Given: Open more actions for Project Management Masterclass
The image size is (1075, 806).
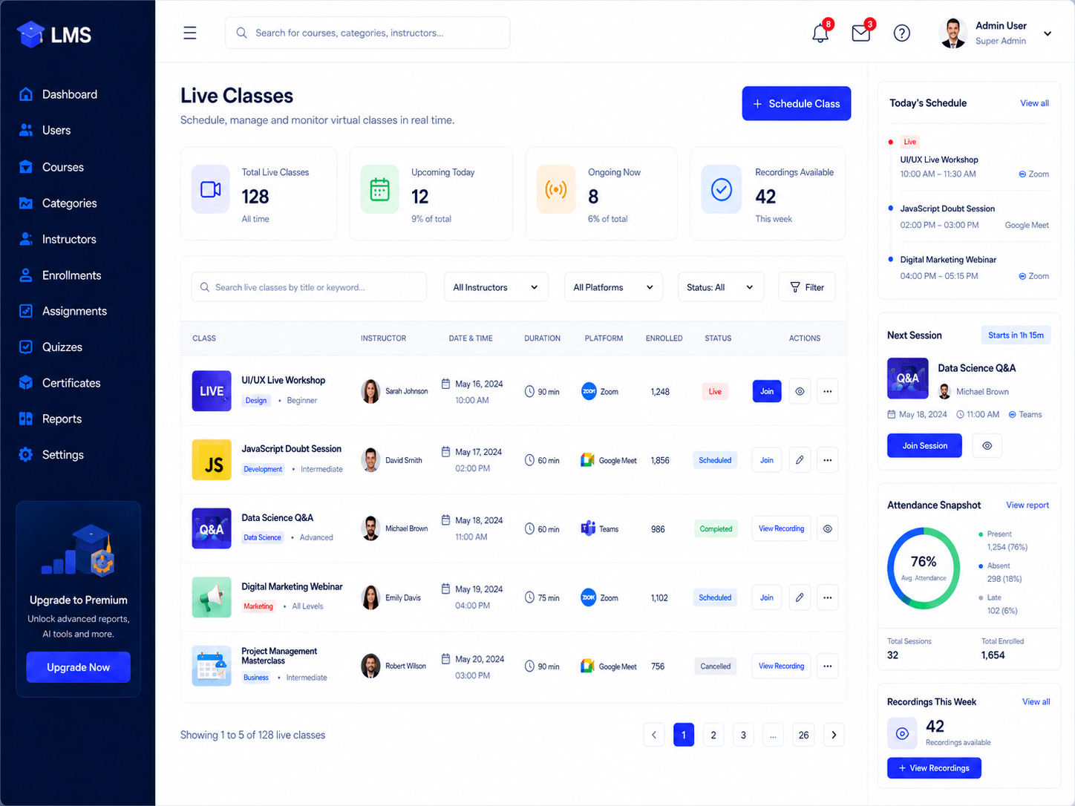Looking at the screenshot, I should tap(828, 666).
